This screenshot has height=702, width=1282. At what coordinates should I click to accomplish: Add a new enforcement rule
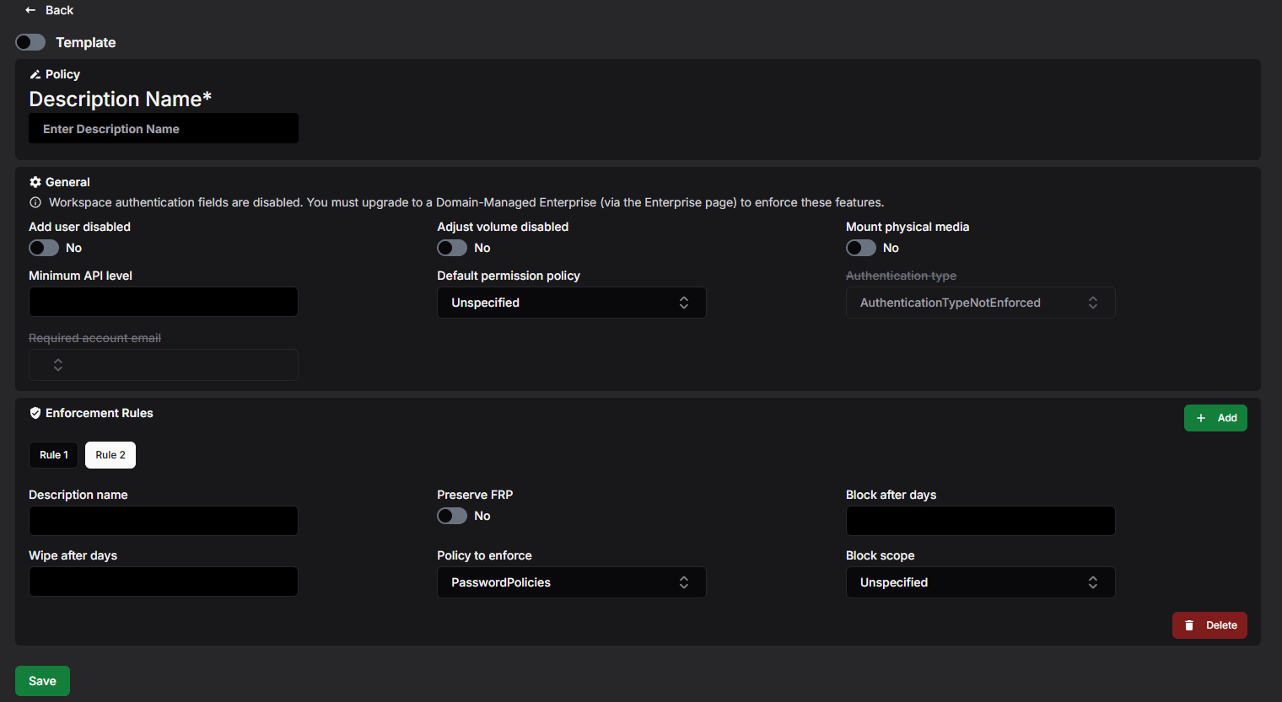(1215, 418)
